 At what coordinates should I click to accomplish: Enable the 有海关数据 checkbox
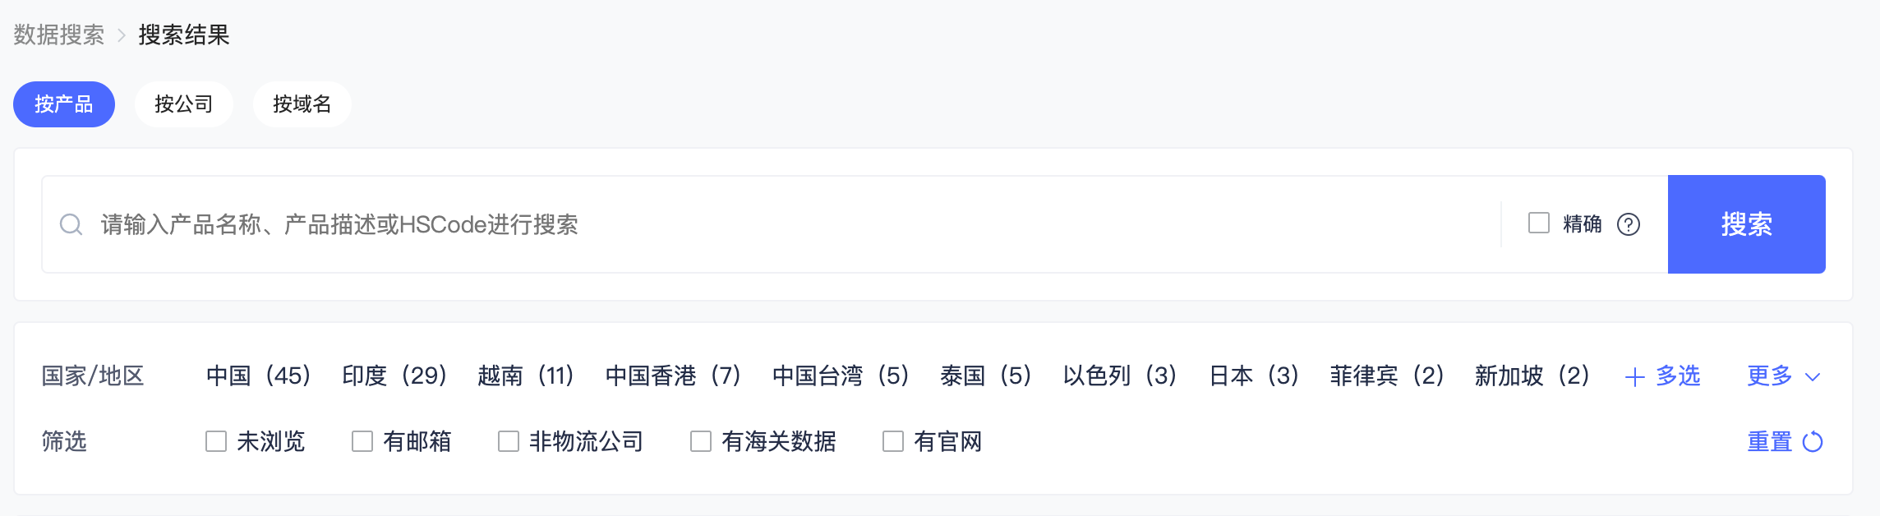point(701,442)
